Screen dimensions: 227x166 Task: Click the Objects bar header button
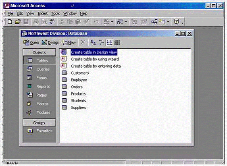coord(40,52)
